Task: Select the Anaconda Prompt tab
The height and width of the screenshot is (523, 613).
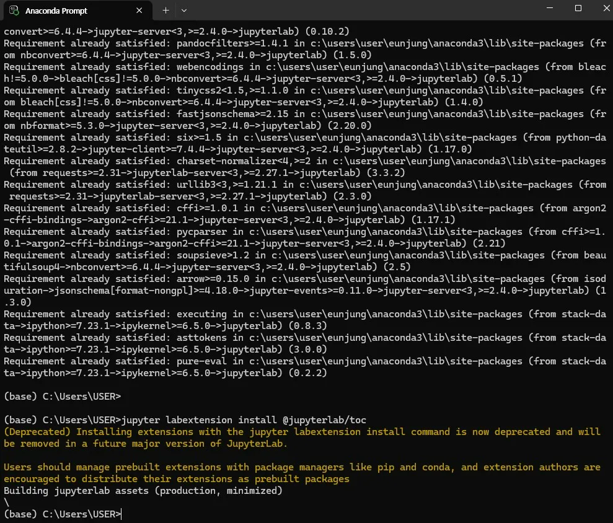Action: (78, 11)
